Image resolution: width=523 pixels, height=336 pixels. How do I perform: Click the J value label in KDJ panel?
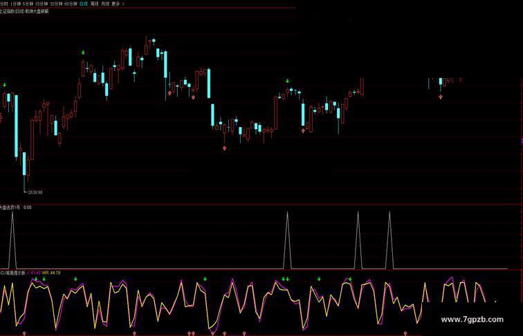(x=34, y=273)
